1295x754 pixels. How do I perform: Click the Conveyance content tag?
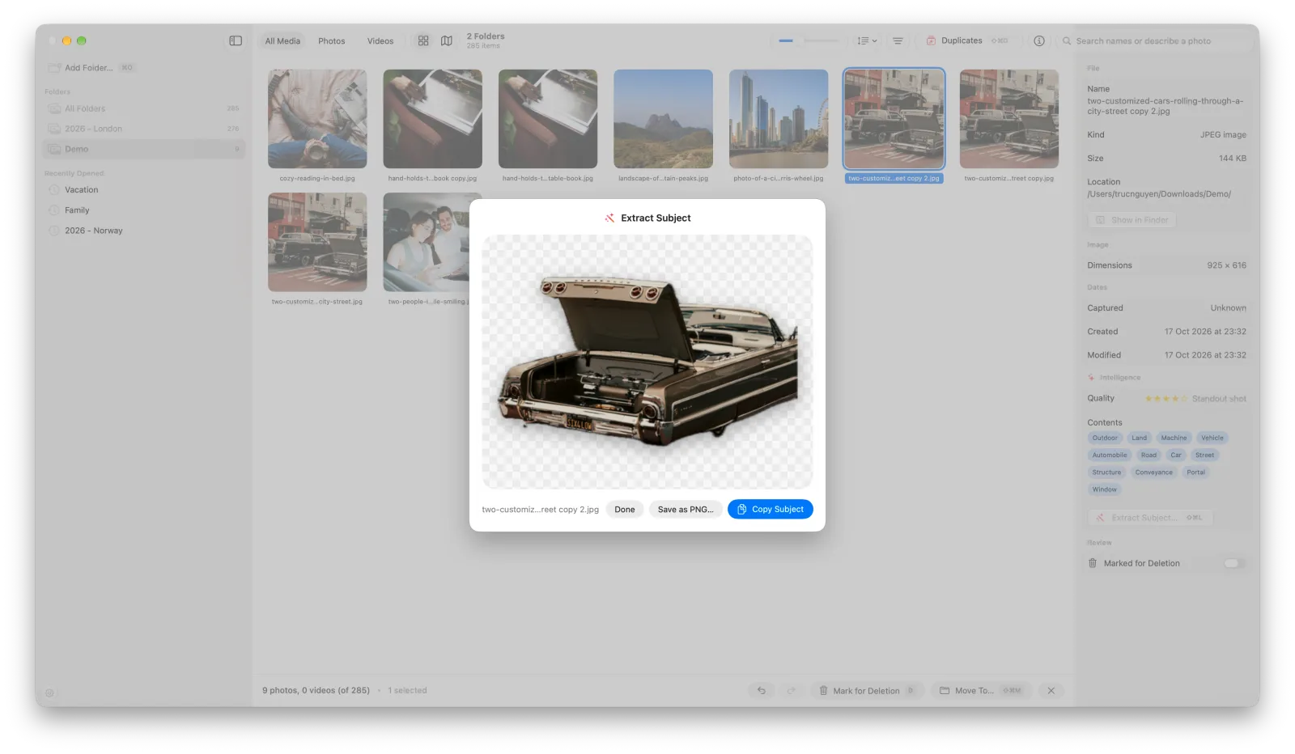click(x=1153, y=472)
